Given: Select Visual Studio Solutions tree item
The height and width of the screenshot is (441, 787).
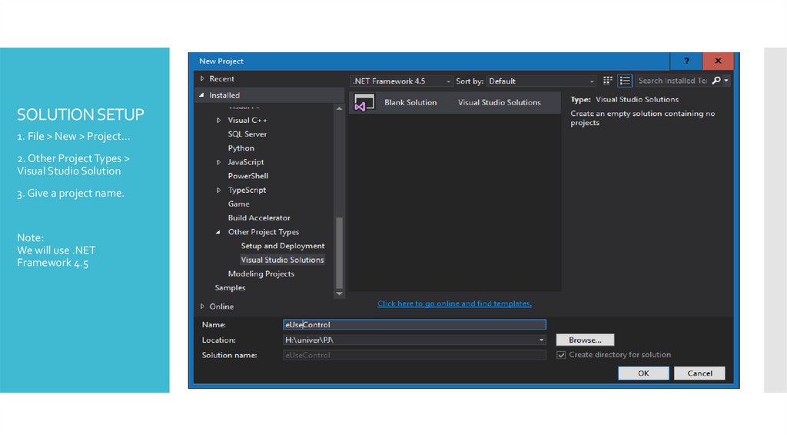Looking at the screenshot, I should coord(282,260).
